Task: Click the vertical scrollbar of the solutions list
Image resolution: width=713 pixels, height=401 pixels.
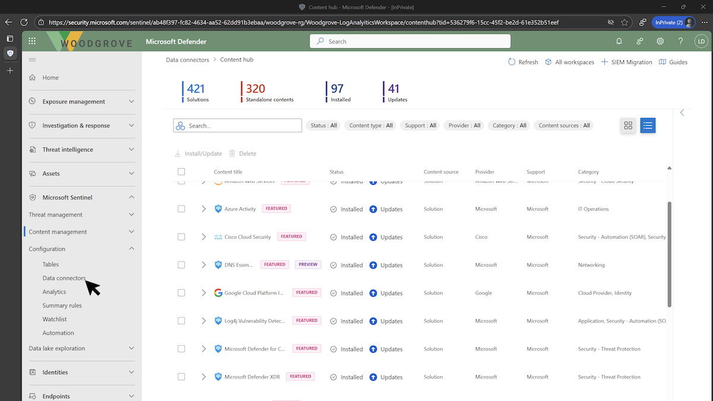Action: [670, 254]
